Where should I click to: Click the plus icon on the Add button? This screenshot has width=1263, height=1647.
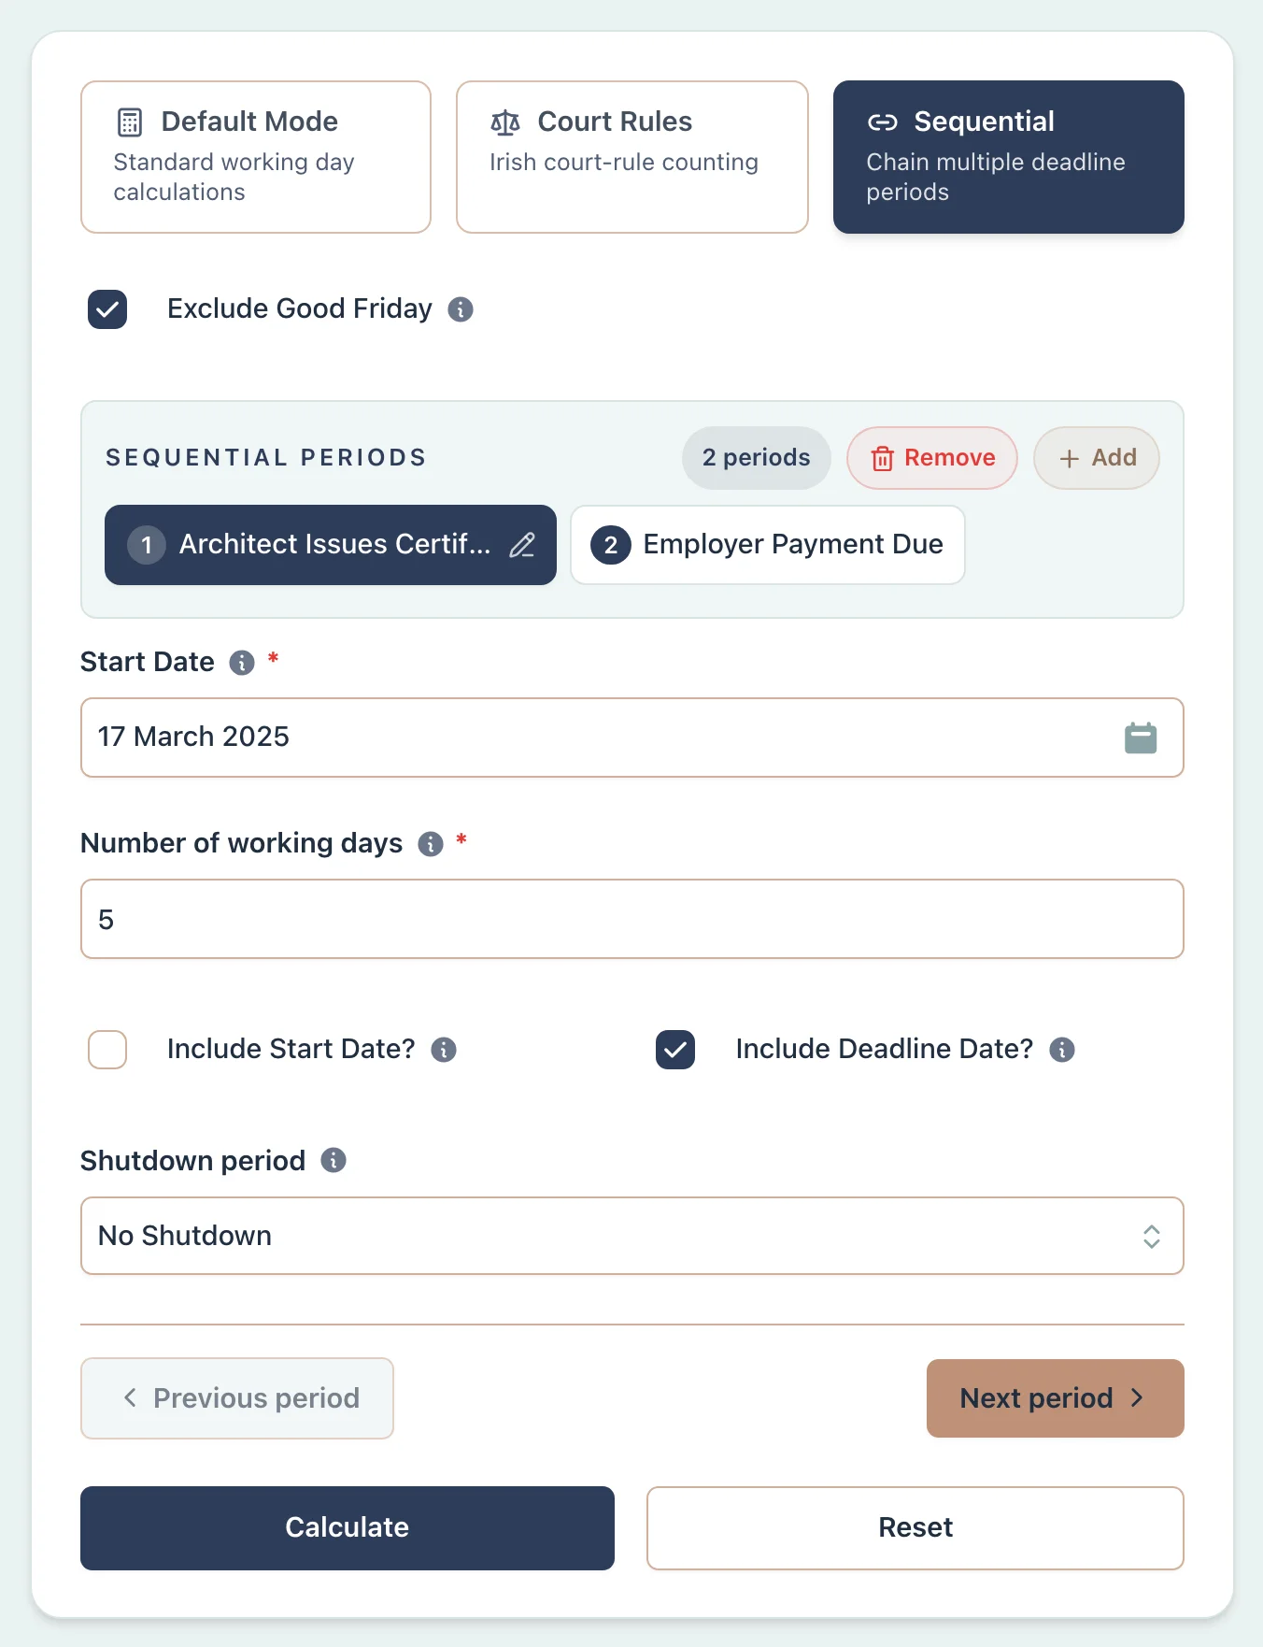click(x=1068, y=458)
